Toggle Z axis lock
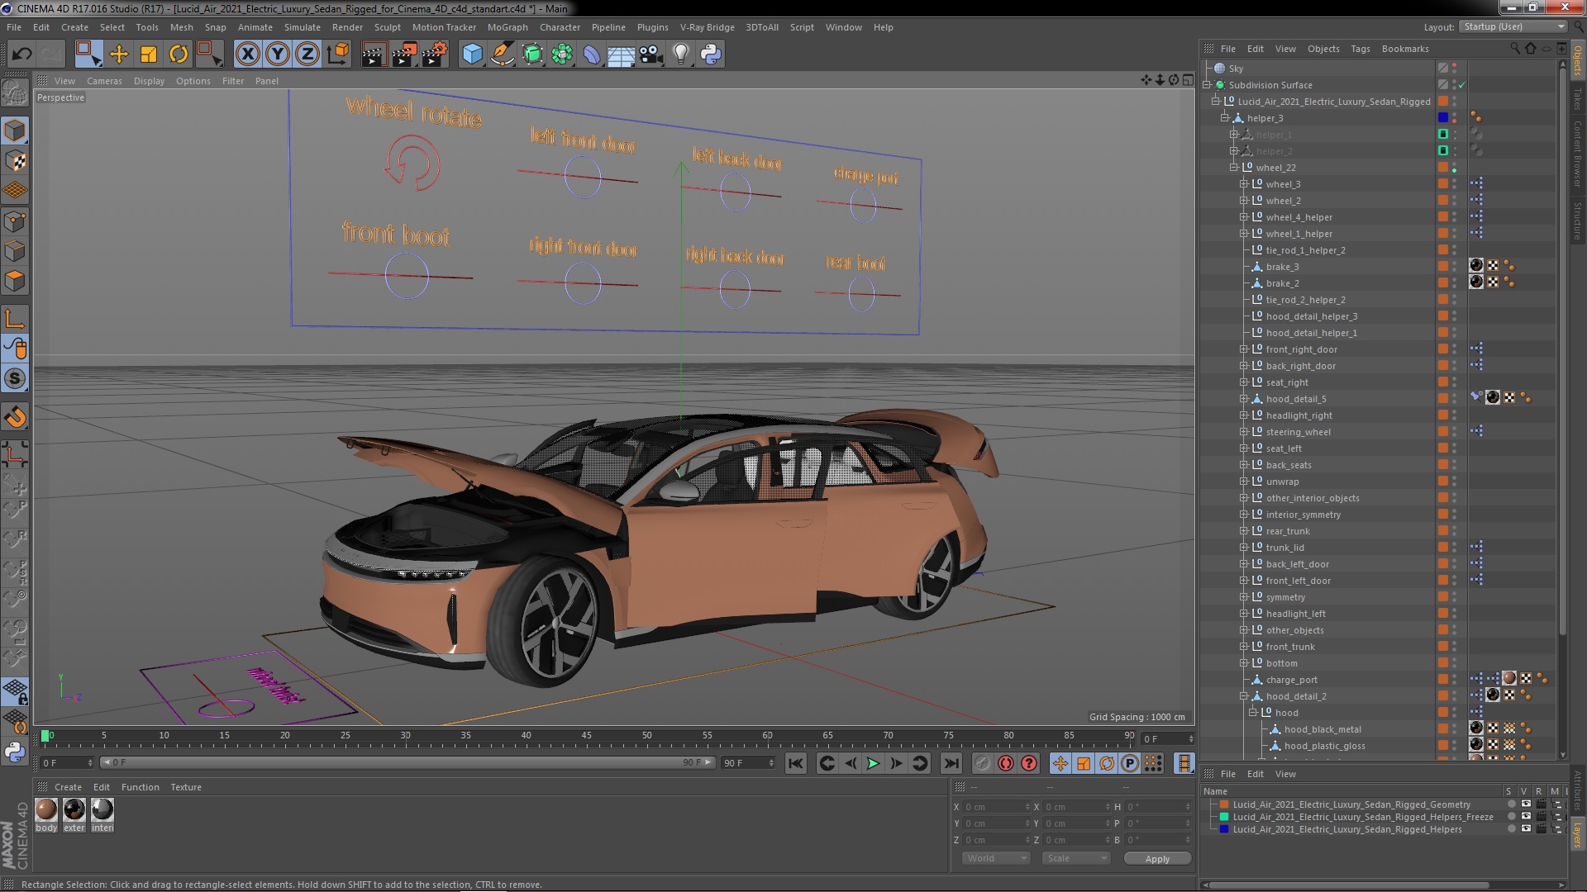Viewport: 1587px width, 892px height. pyautogui.click(x=307, y=55)
